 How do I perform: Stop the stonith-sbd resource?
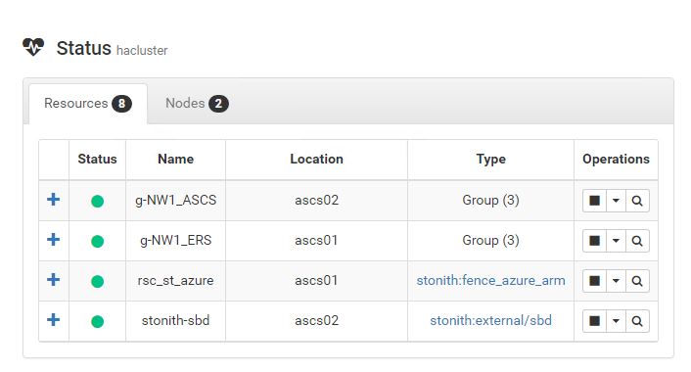pos(594,321)
